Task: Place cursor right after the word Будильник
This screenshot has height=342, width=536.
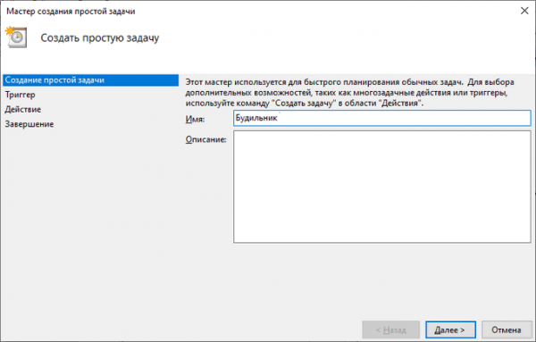Action: tap(278, 118)
